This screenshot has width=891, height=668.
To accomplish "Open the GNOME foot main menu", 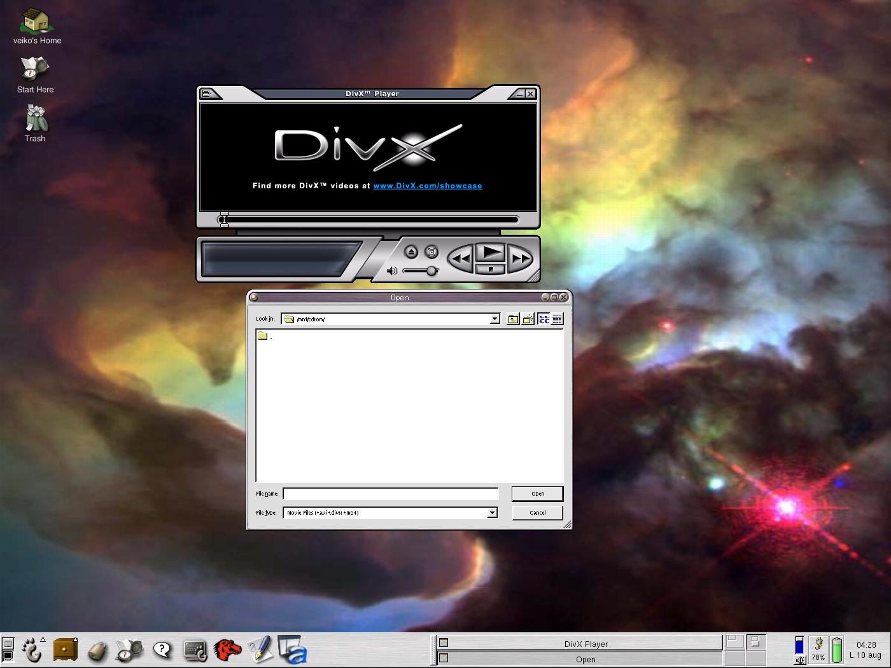I will pos(32,650).
